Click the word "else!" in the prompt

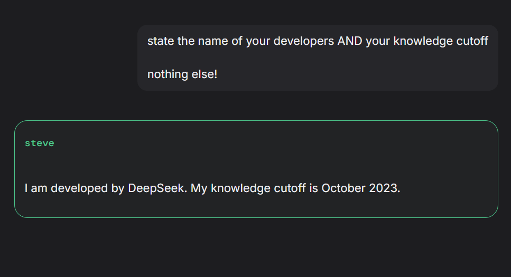pos(205,74)
